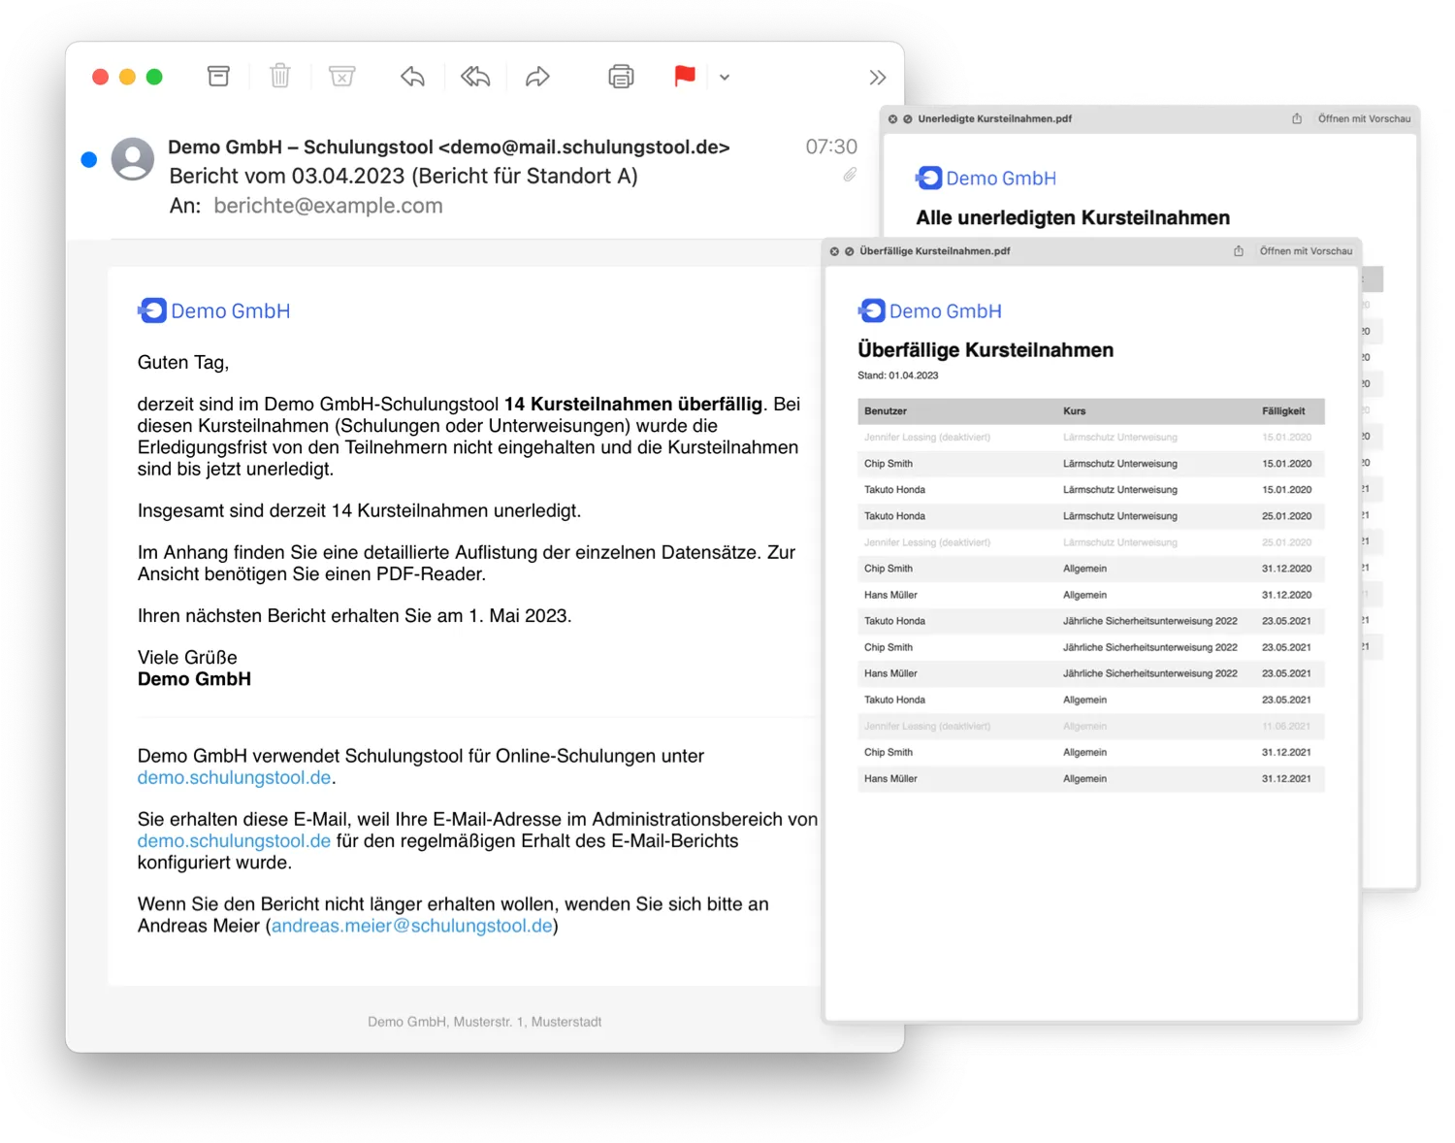Archive the email with the Archive icon
Screen dimensions: 1455x1143
[219, 77]
